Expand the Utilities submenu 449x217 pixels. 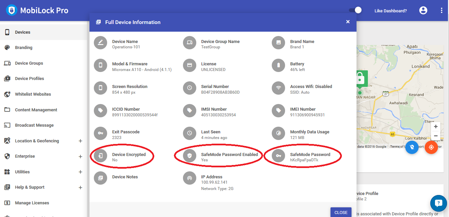coord(80,172)
